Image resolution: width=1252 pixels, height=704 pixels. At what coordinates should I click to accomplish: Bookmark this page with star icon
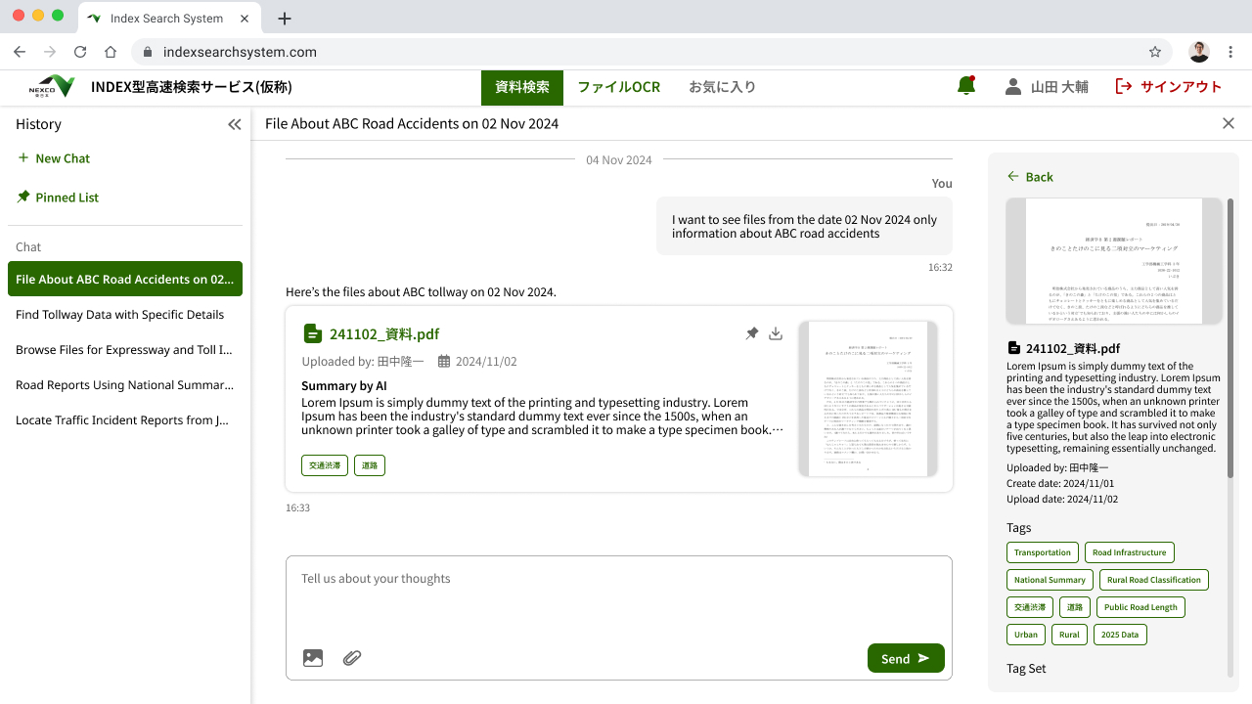(1155, 52)
